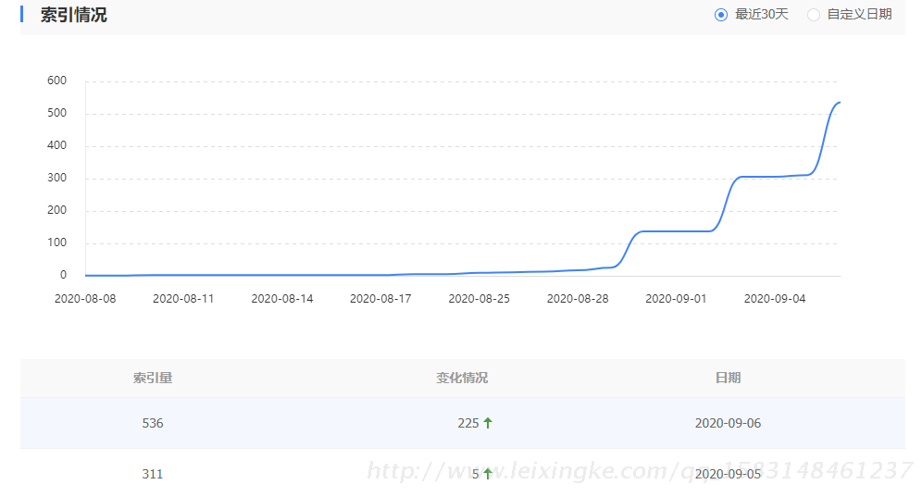This screenshot has height=497, width=922.
Task: Select the 自定义日期 radio button
Action: tap(814, 15)
